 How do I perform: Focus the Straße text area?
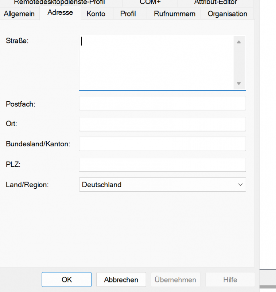tap(156, 62)
